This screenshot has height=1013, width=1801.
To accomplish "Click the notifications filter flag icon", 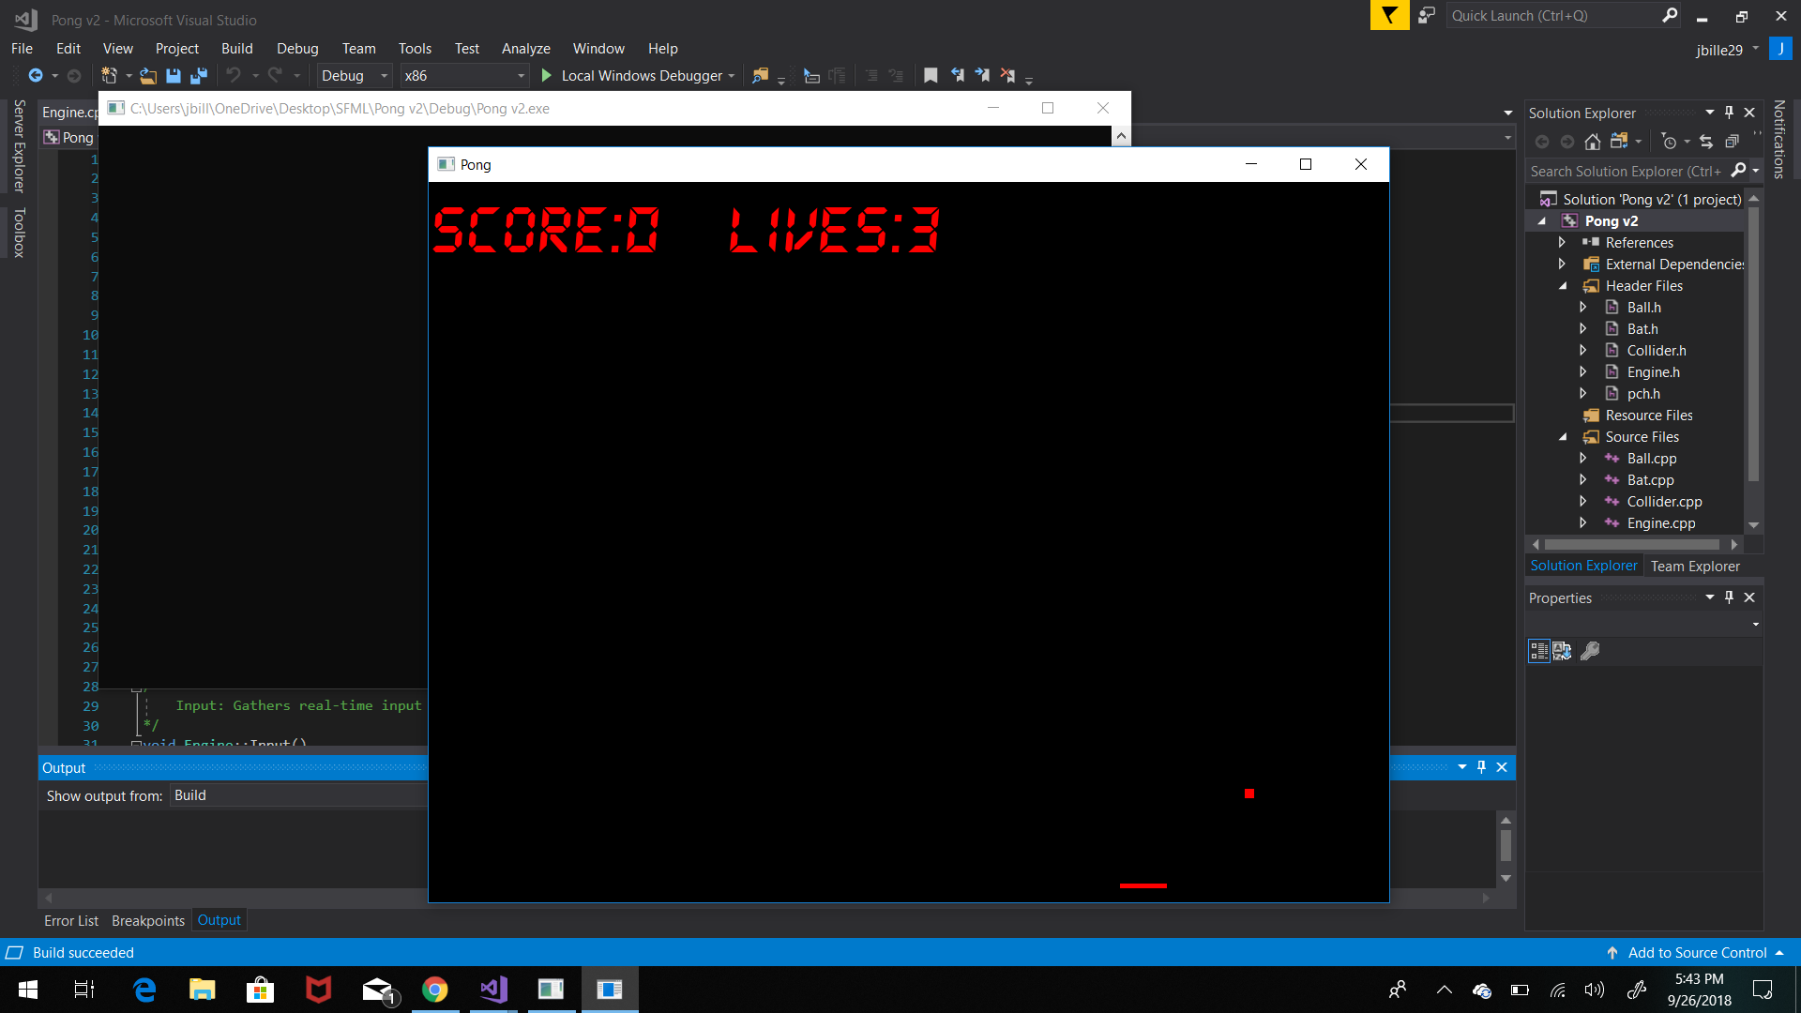I will [1389, 16].
